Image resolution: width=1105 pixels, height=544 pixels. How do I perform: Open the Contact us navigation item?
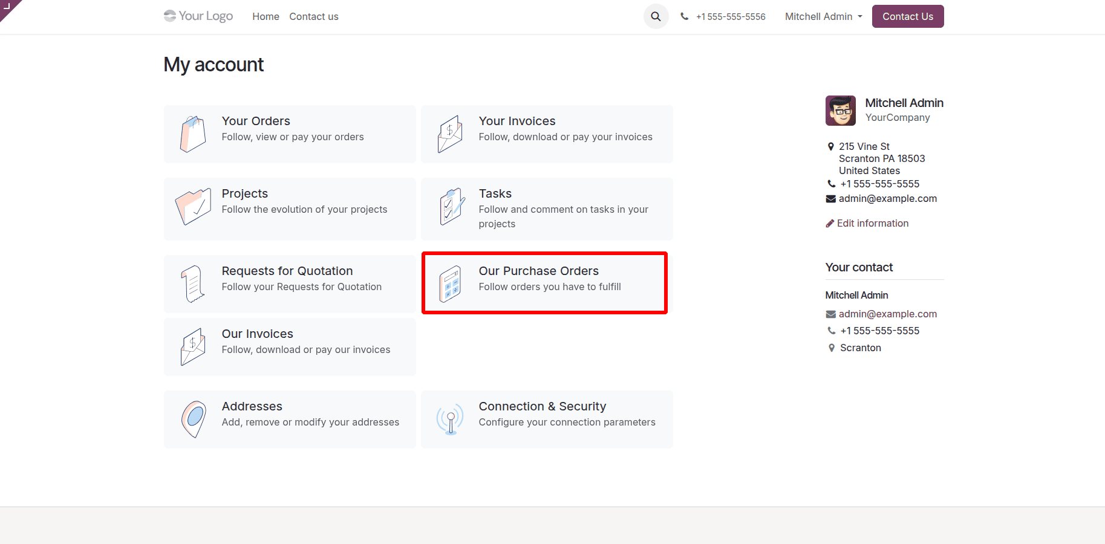coord(313,16)
